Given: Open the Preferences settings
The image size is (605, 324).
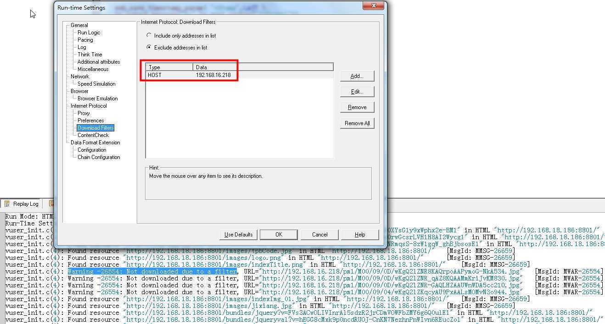Looking at the screenshot, I should coord(90,121).
